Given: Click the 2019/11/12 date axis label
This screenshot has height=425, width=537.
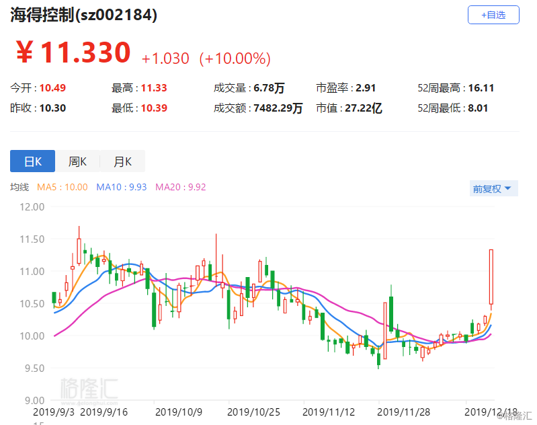Looking at the screenshot, I should [329, 412].
